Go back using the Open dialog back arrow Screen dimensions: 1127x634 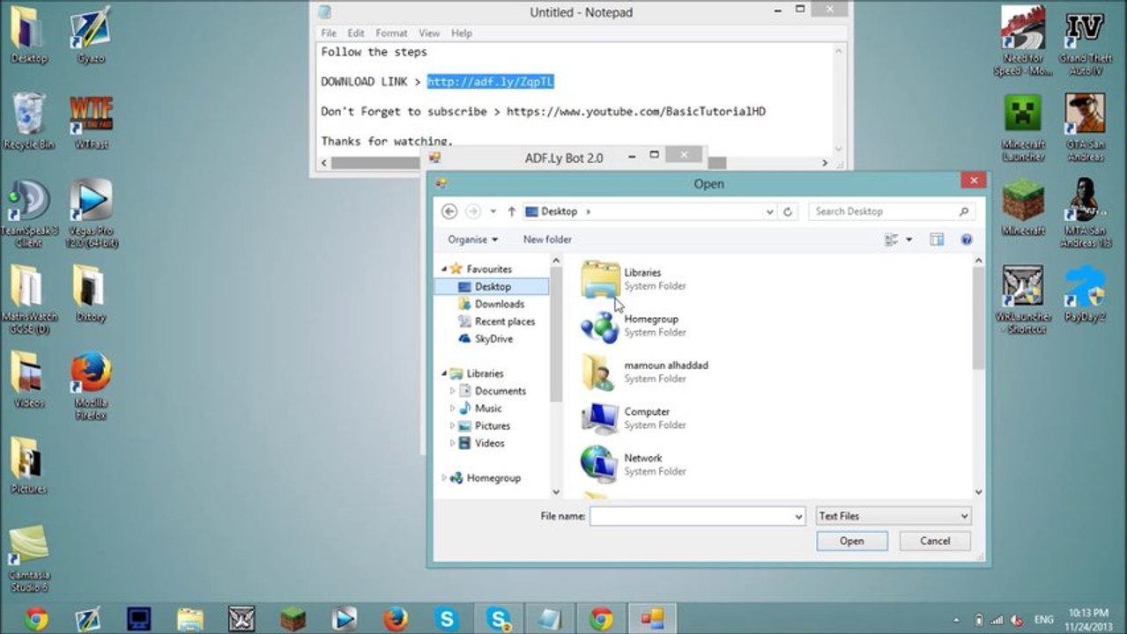pos(449,211)
